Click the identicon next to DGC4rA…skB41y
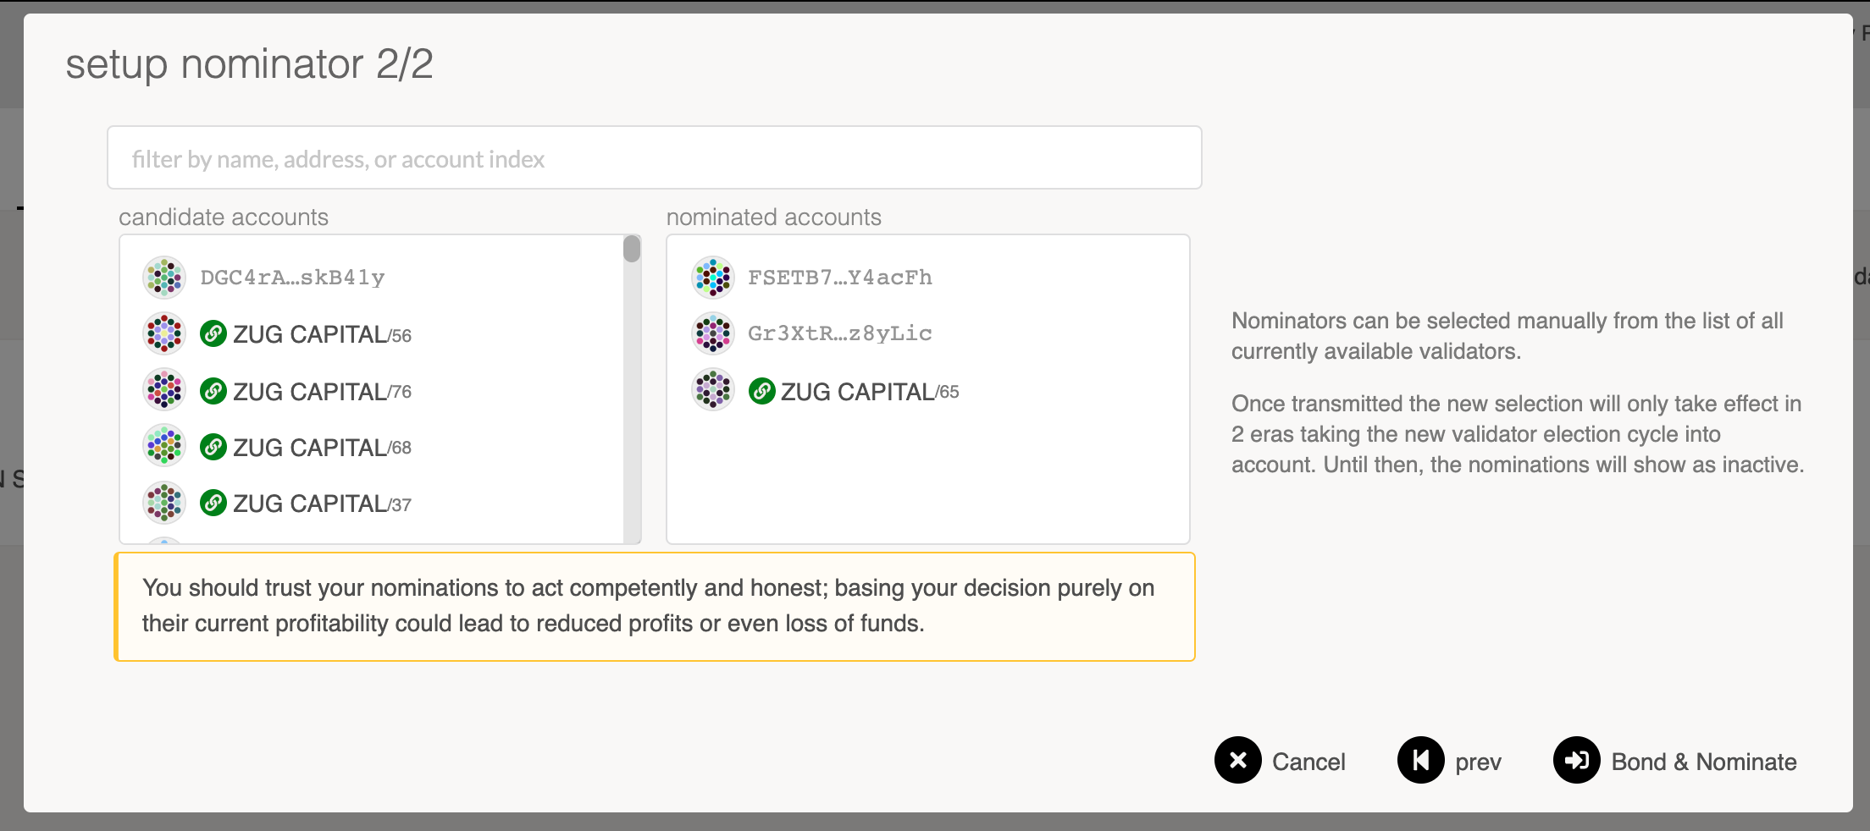Image resolution: width=1870 pixels, height=831 pixels. [164, 277]
